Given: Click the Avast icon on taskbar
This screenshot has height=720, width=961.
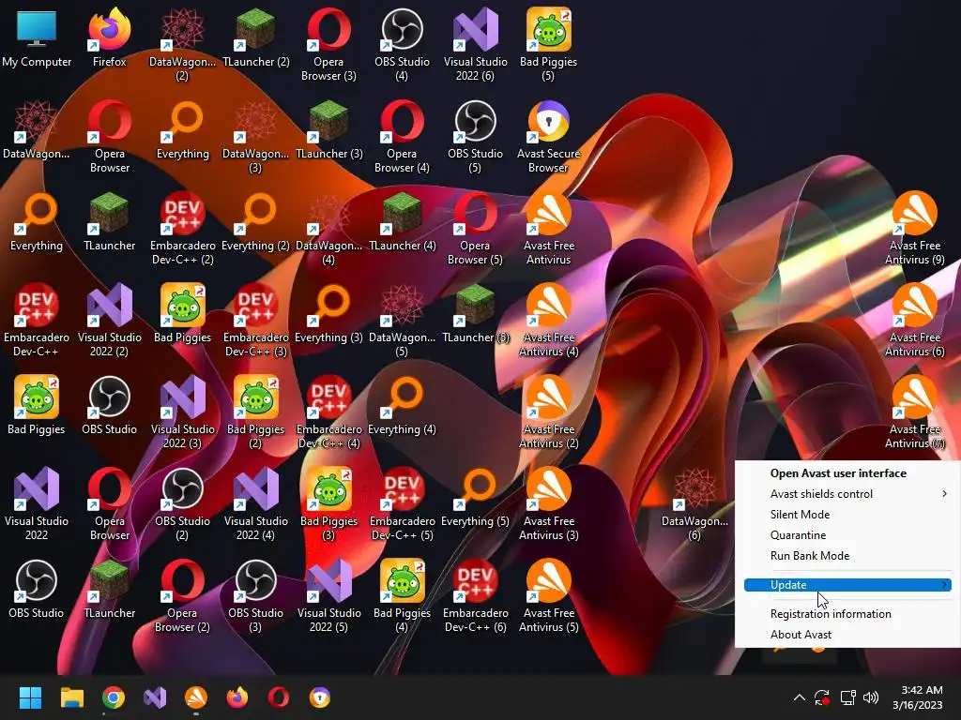Looking at the screenshot, I should [196, 697].
